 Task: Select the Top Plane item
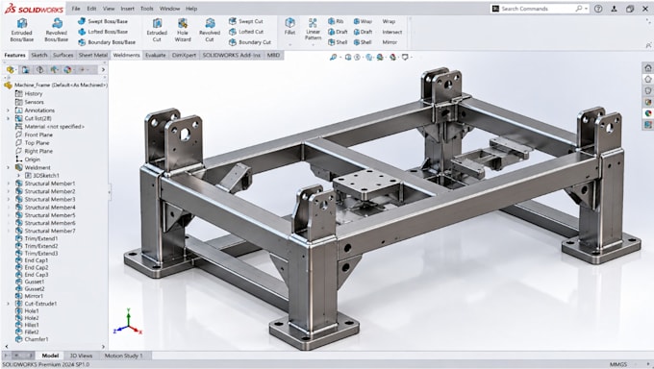point(32,143)
